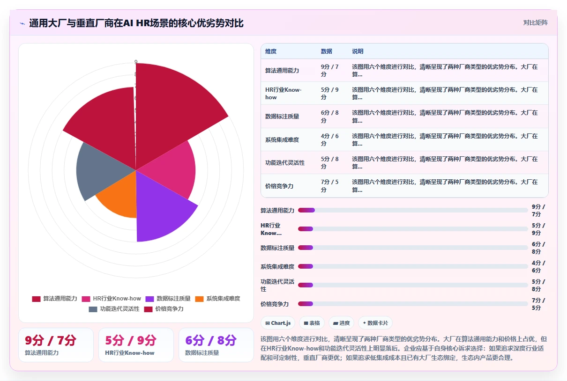Click the 数据标注质量 progress bar
This screenshot has height=381, width=567.
[413, 248]
